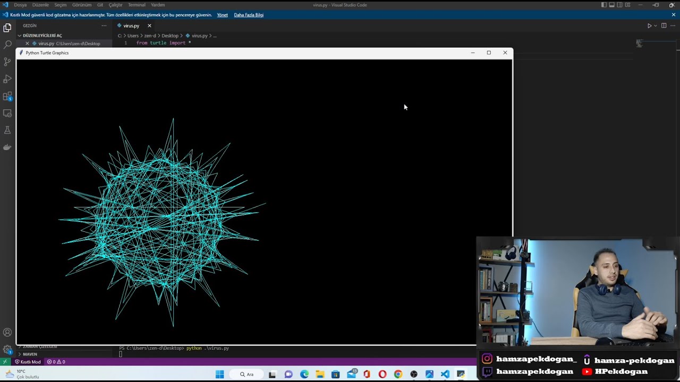This screenshot has width=680, height=382.
Task: Open the run button dropdown arrow
Action: click(x=656, y=25)
